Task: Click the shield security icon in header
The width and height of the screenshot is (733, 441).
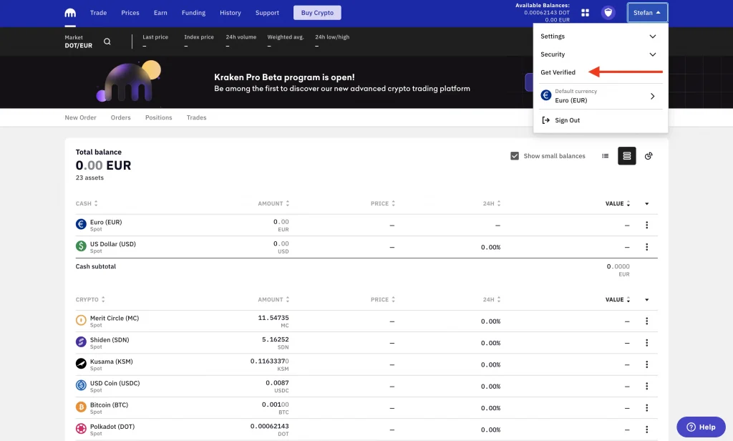Action: [x=608, y=13]
